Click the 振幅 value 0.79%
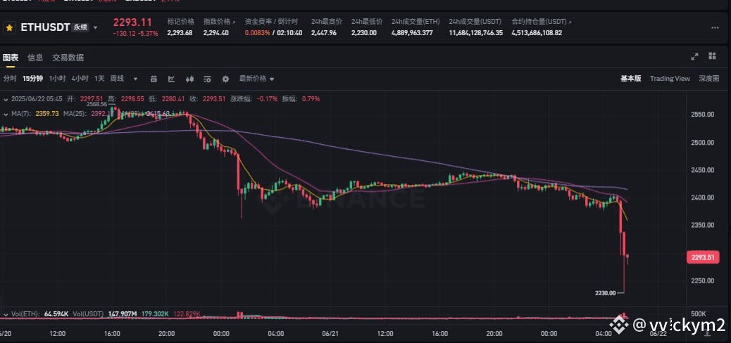This screenshot has width=731, height=343. pyautogui.click(x=311, y=98)
